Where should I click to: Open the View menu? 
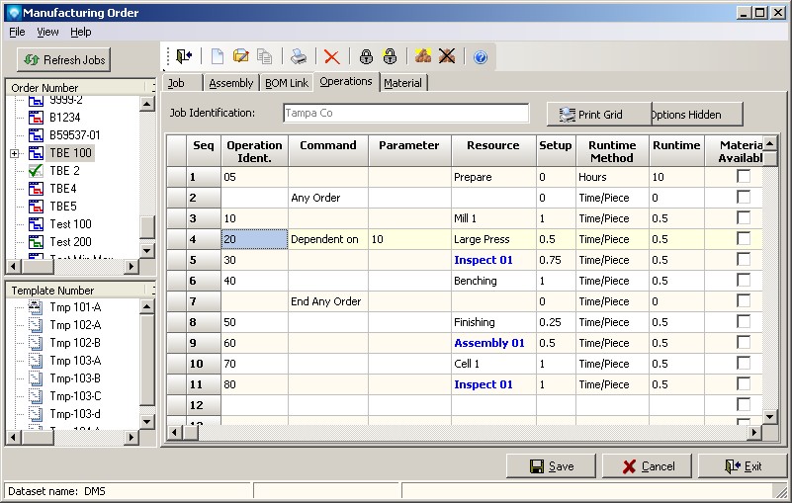(47, 32)
